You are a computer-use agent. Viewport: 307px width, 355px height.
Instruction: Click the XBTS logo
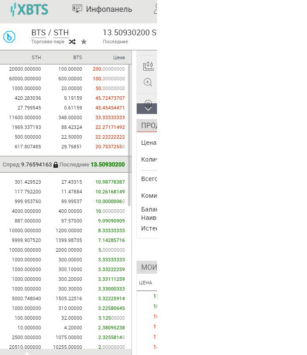click(x=29, y=10)
